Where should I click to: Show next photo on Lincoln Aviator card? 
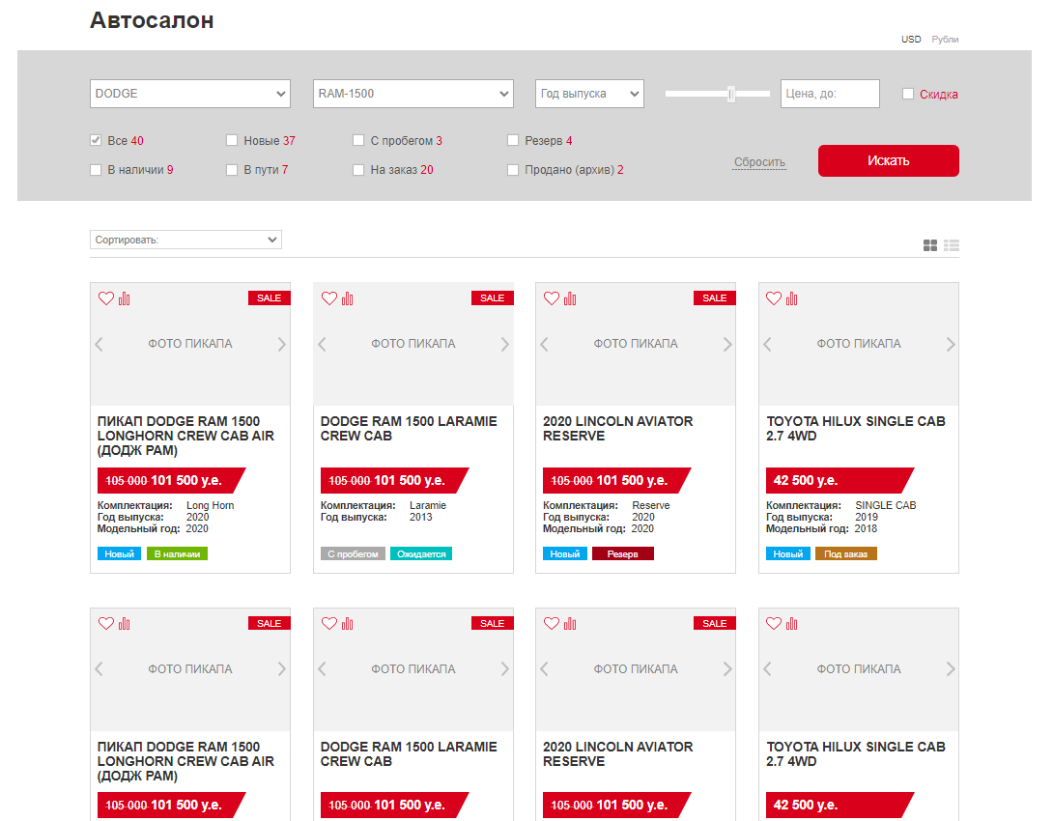tap(727, 344)
